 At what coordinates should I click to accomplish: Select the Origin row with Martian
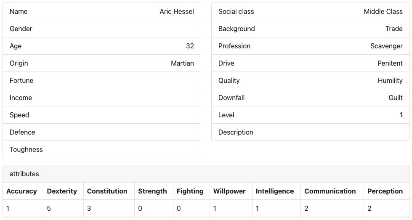[x=101, y=63]
